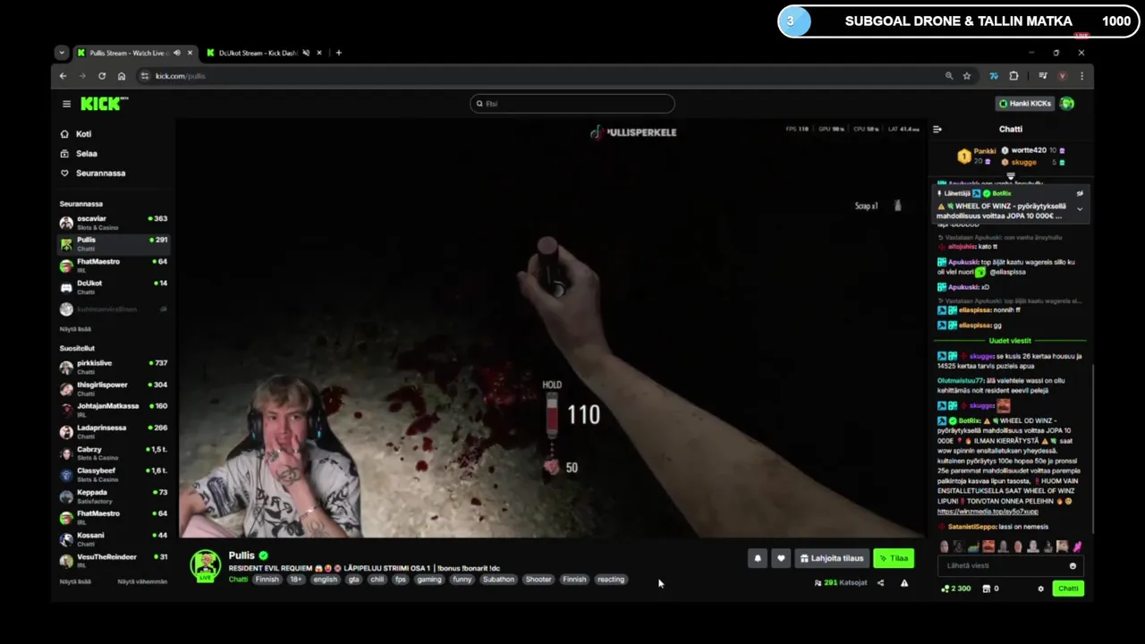Click the stream video player

coord(551,329)
